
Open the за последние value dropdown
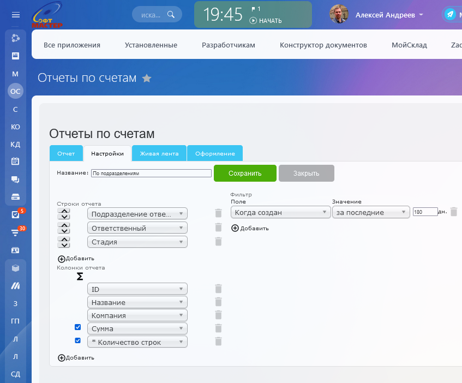pos(371,212)
